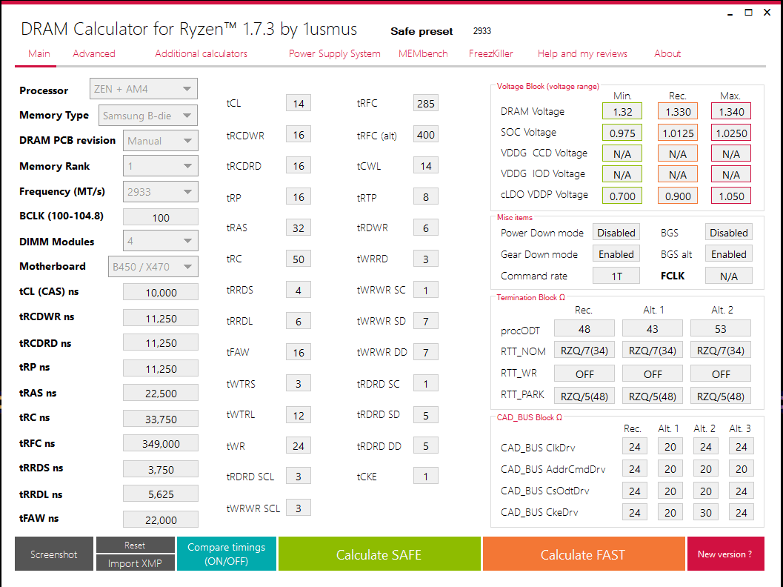
Task: Click the tCL value box showing 14
Action: (x=299, y=104)
